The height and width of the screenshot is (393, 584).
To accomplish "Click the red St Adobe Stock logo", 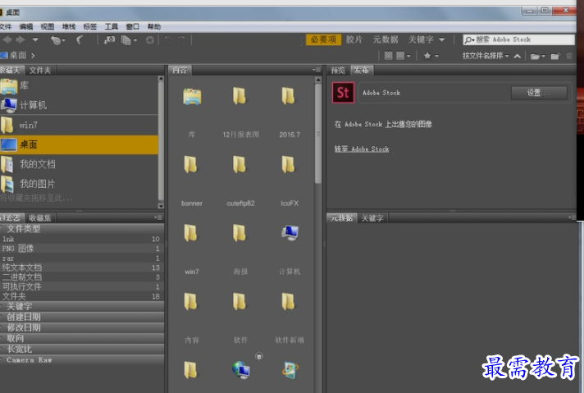I will point(343,93).
